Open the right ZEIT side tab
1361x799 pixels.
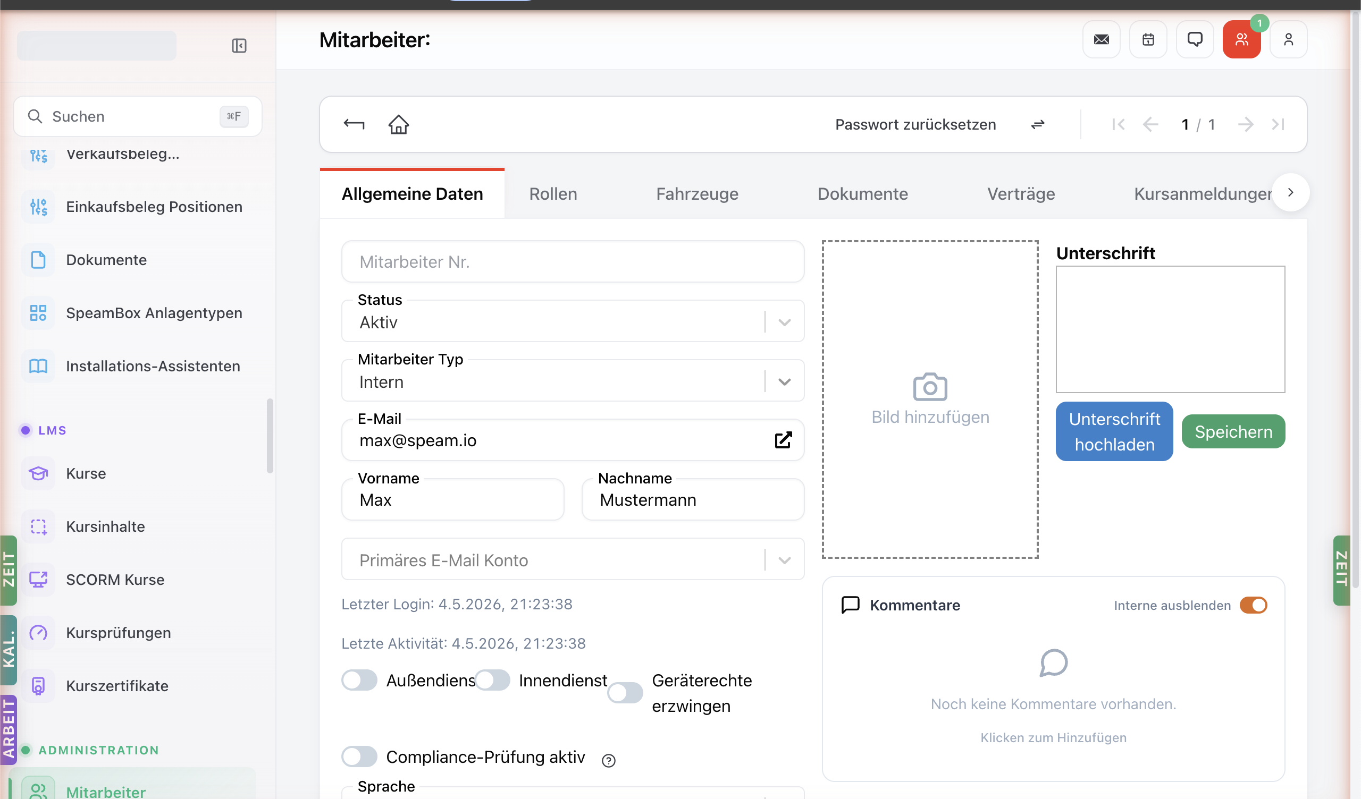pos(1341,569)
